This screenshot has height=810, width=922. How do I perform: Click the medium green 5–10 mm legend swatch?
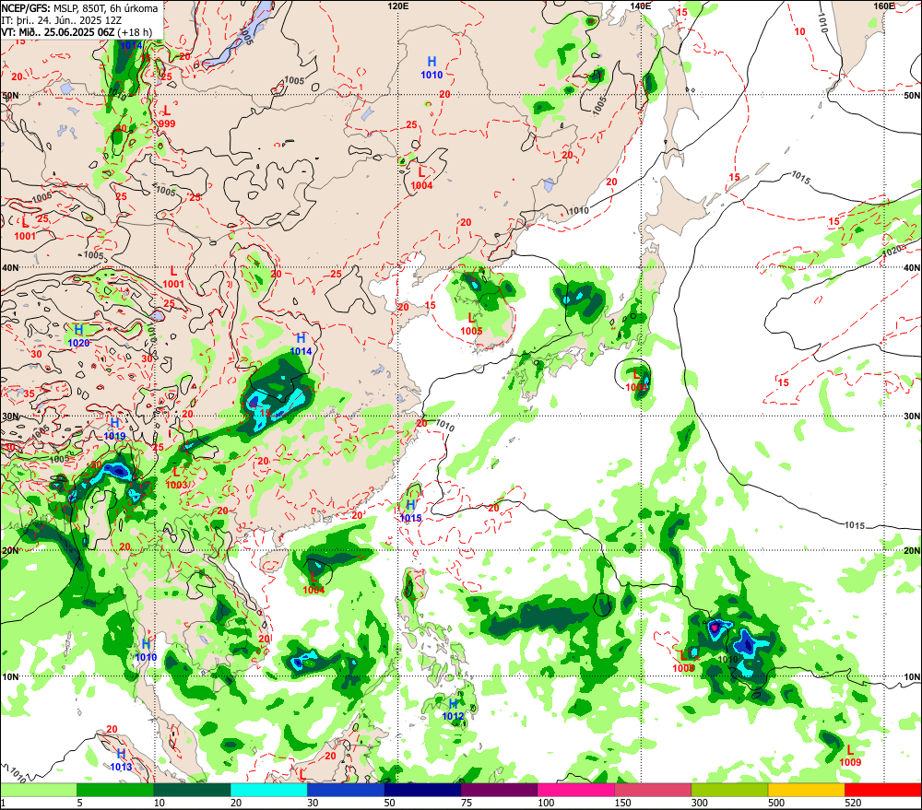click(x=115, y=790)
